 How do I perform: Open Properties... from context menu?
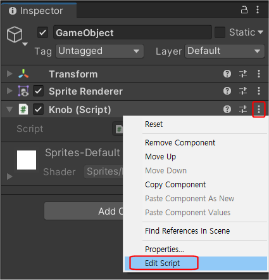click(165, 250)
